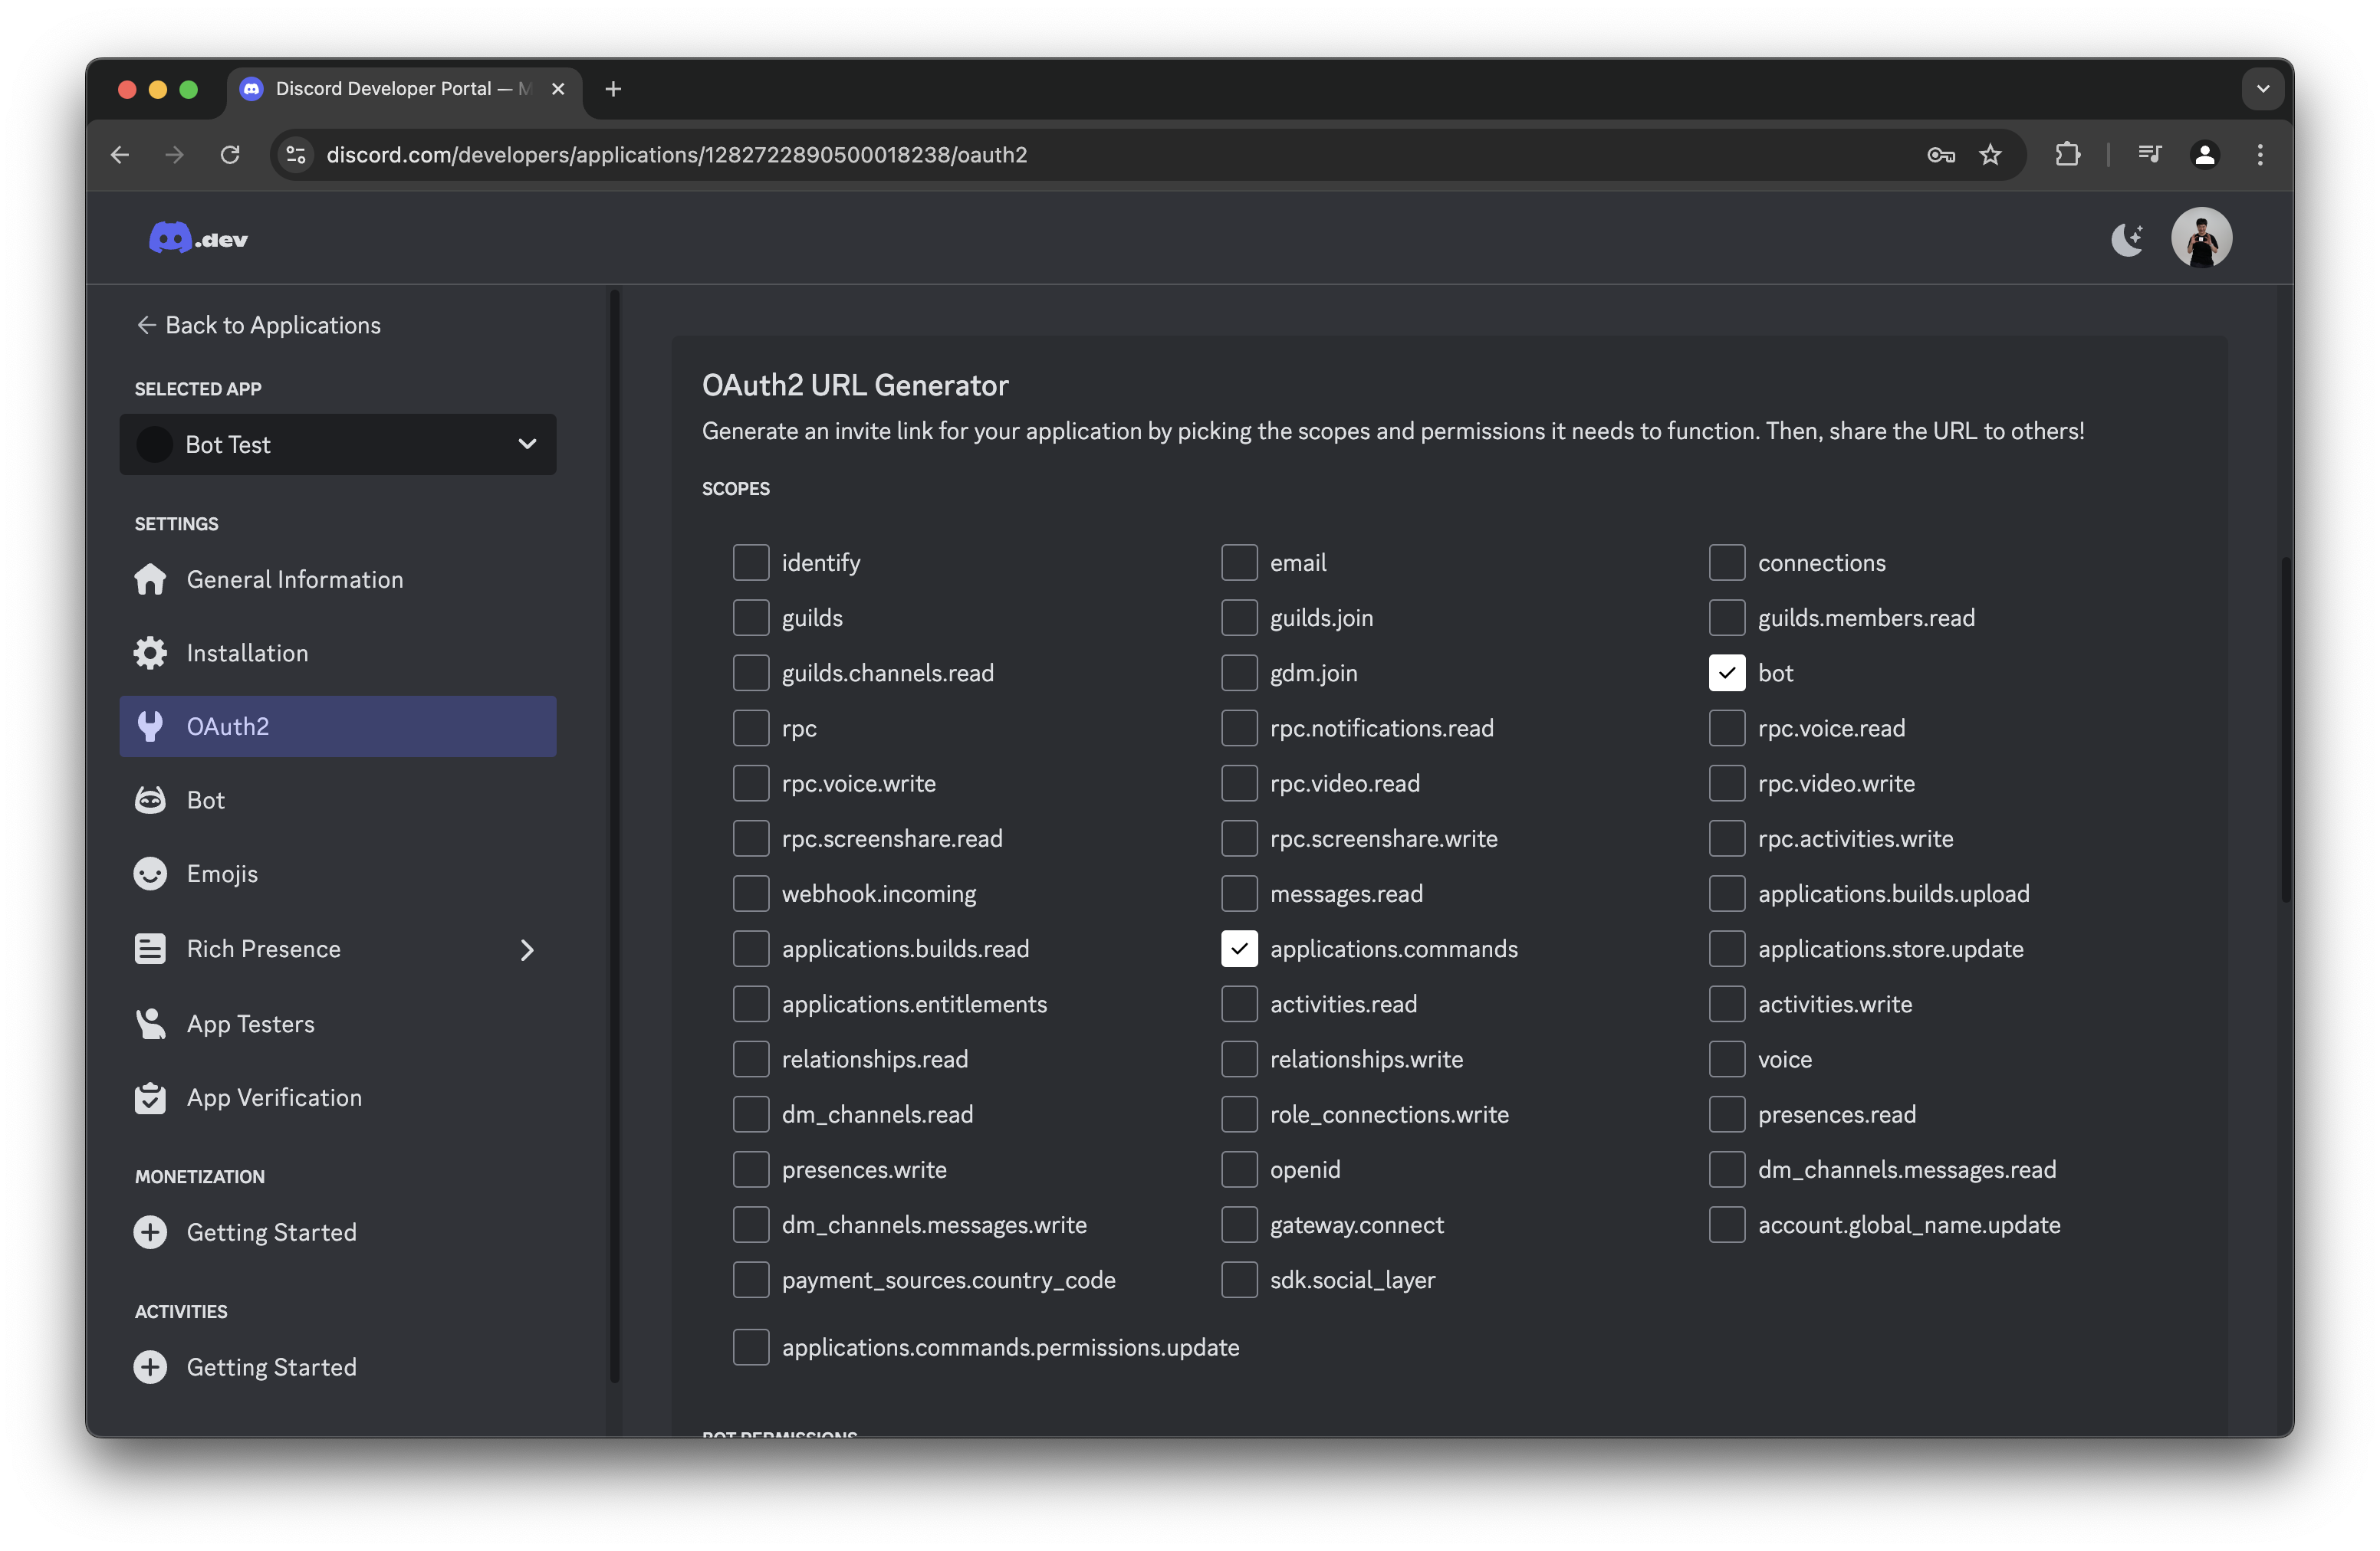This screenshot has width=2380, height=1551.
Task: Toggle the dark mode moon icon
Action: point(2127,239)
